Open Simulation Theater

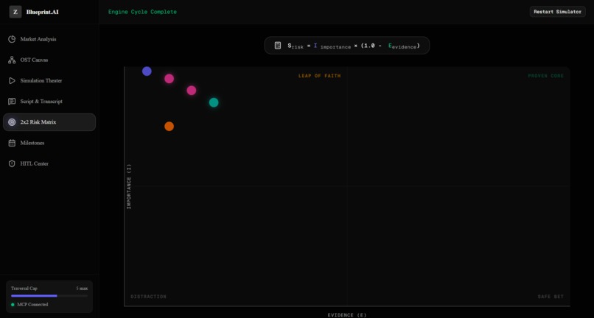[x=49, y=81]
